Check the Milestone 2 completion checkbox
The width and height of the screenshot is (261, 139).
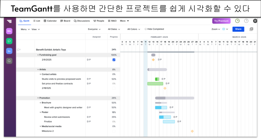click(x=114, y=131)
